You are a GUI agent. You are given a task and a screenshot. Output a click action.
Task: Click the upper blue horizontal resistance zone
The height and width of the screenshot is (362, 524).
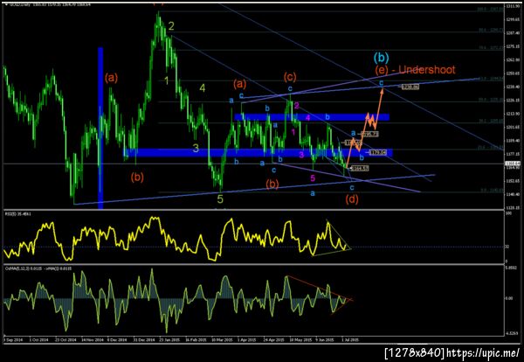[x=312, y=117]
